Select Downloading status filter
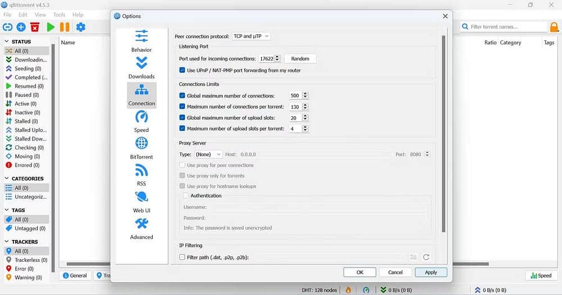This screenshot has height=295, width=562. pyautogui.click(x=26, y=60)
